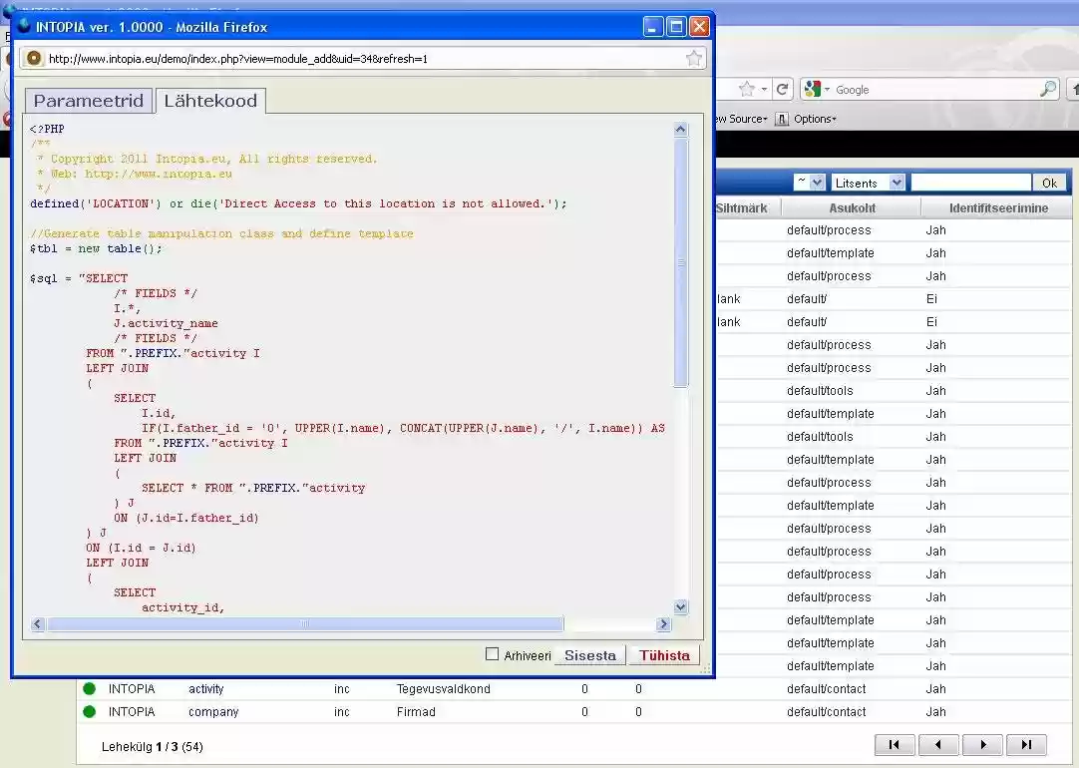Go to the next page arrow
This screenshot has height=768, width=1079.
click(x=982, y=744)
